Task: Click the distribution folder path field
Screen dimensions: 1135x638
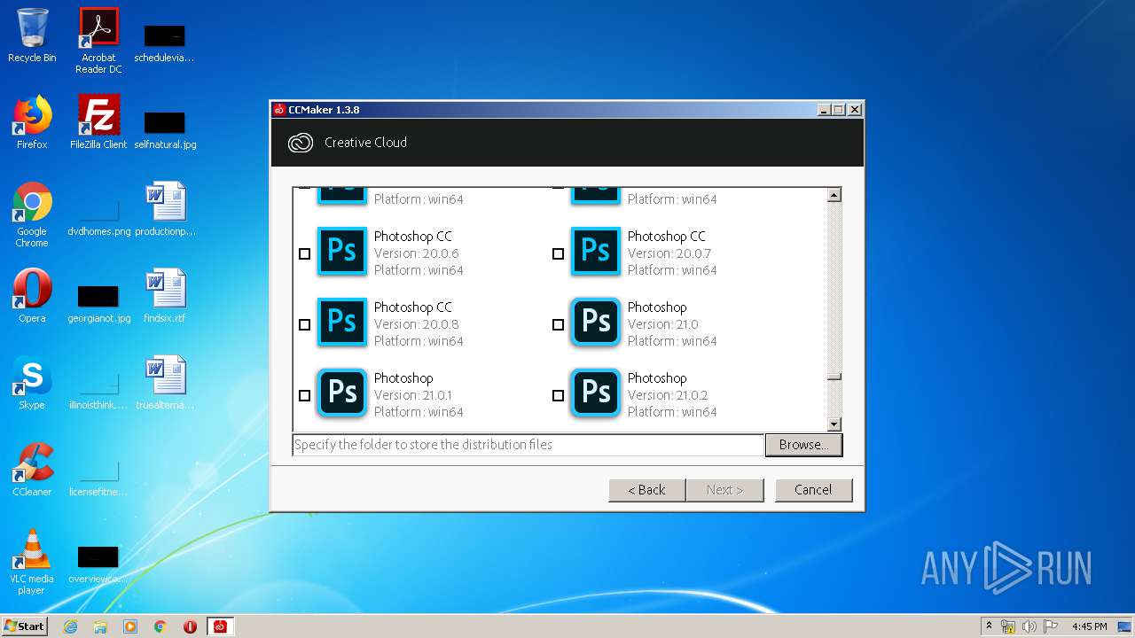Action: [528, 445]
